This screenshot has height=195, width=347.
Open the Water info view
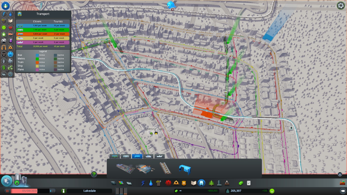(10, 14)
